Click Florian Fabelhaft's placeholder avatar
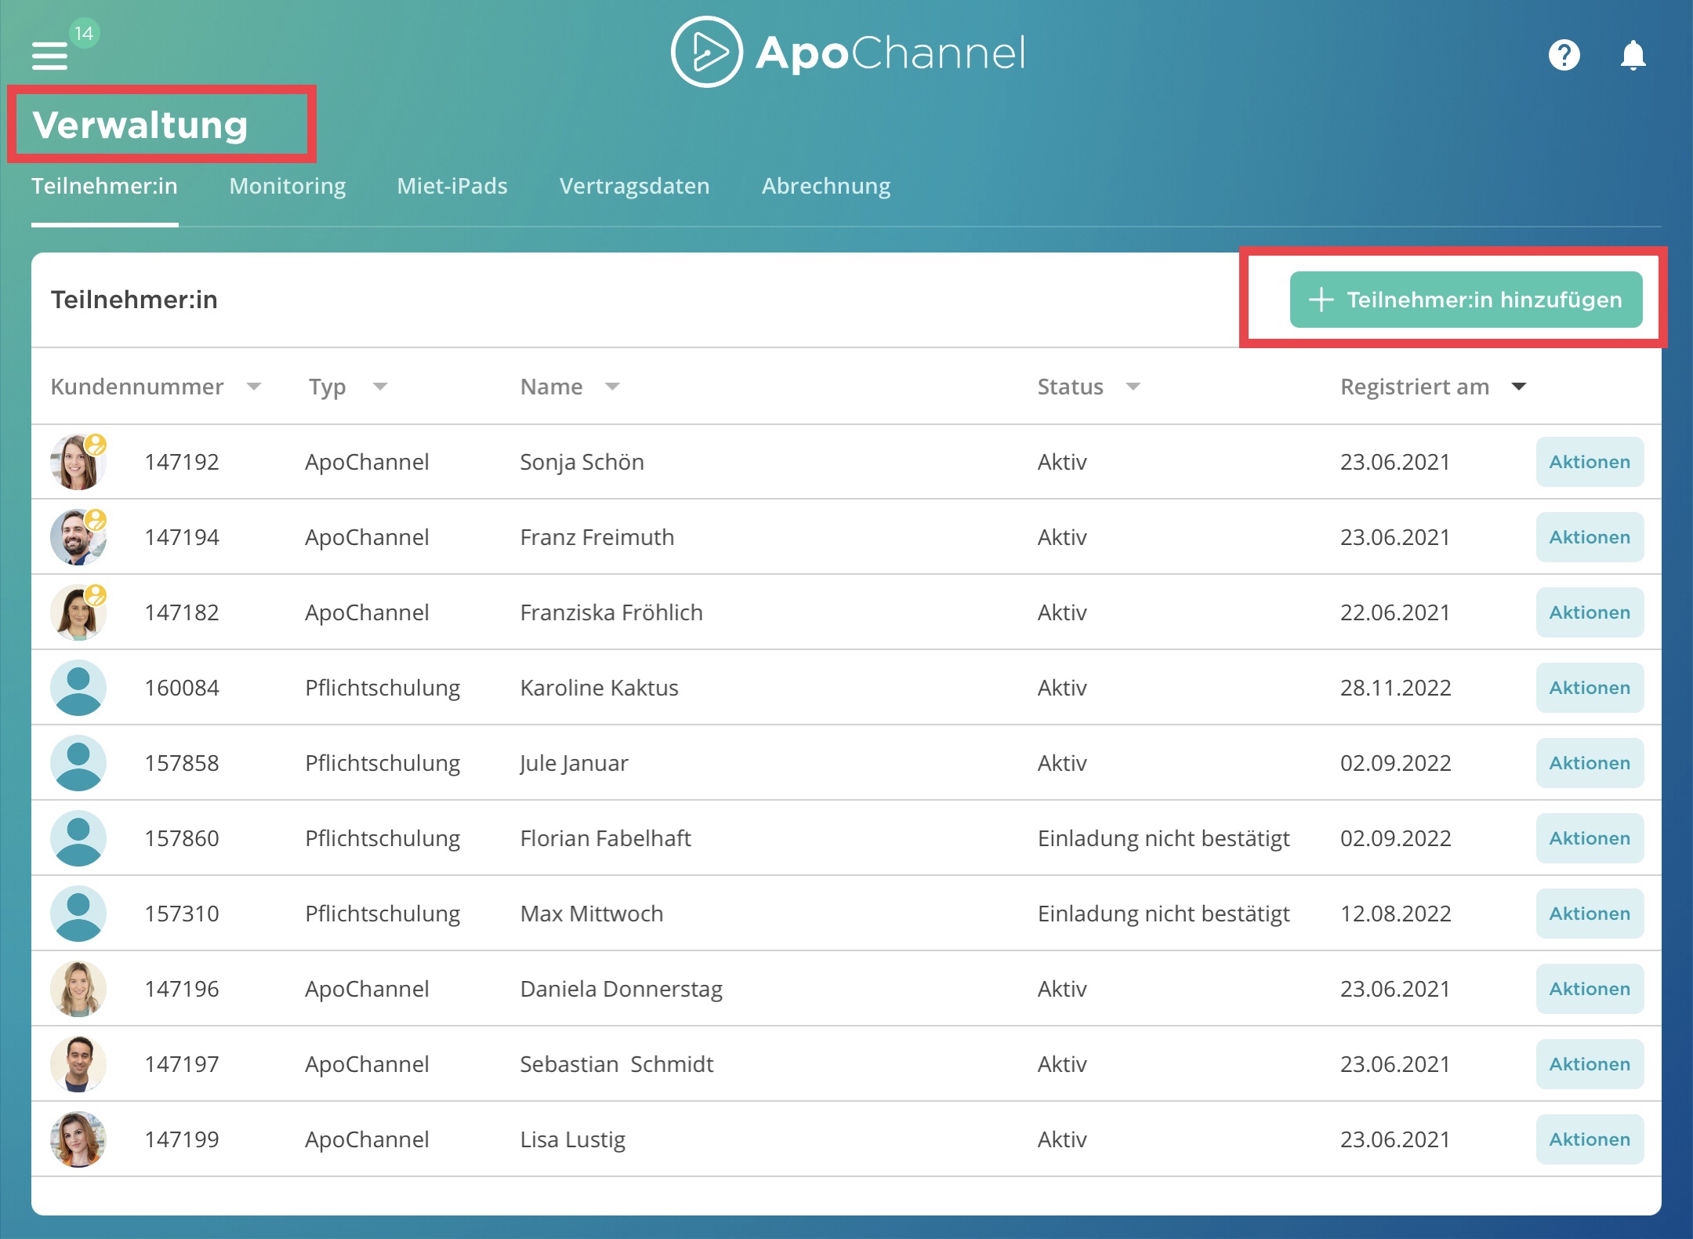The image size is (1693, 1239). pos(78,838)
